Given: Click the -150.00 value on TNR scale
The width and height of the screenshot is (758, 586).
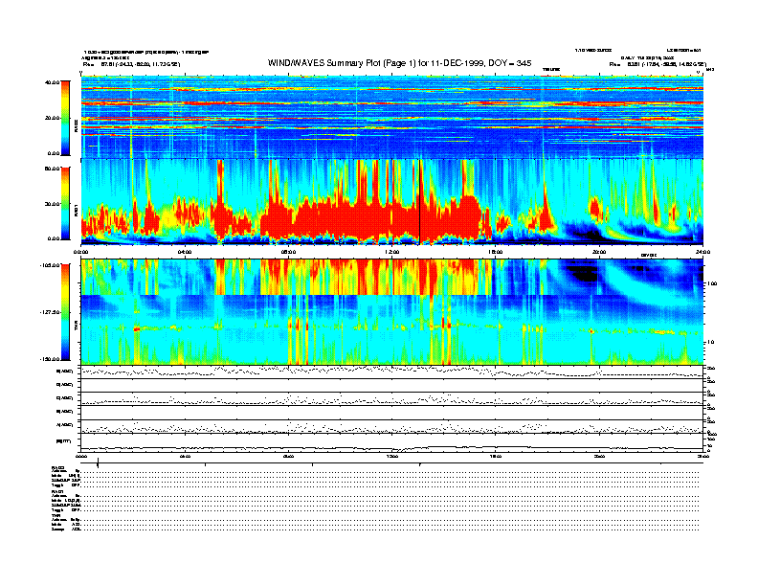Looking at the screenshot, I should coord(51,359).
